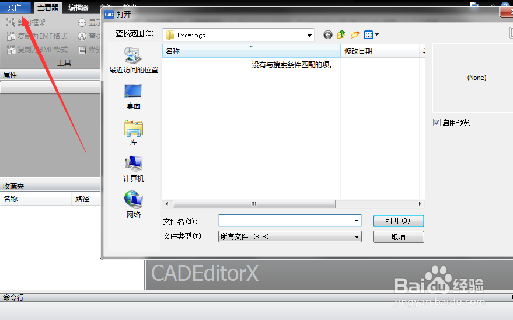Viewport: 513px width, 320px height.
Task: Click 复制为EMF格式 tool icon
Action: (x=11, y=36)
